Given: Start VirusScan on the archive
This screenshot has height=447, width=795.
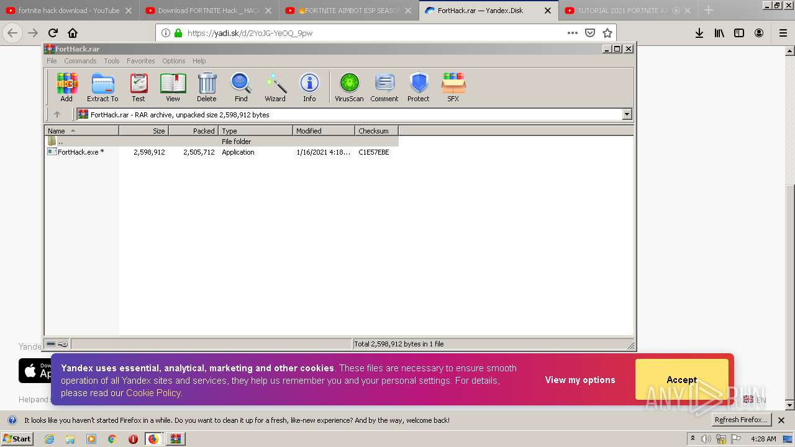Looking at the screenshot, I should [349, 87].
